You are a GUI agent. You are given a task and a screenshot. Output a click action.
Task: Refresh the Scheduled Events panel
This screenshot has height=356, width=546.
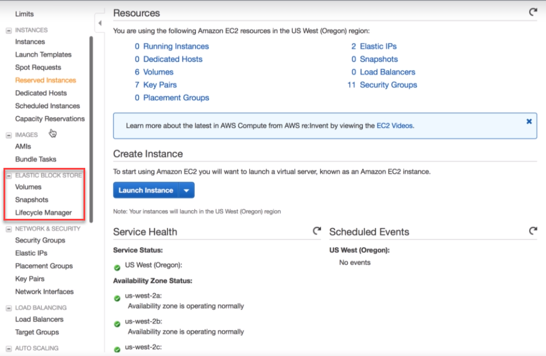(x=533, y=230)
